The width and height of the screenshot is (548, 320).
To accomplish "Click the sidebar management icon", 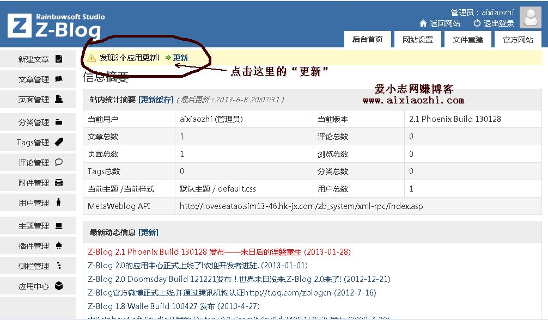I will tap(59, 266).
